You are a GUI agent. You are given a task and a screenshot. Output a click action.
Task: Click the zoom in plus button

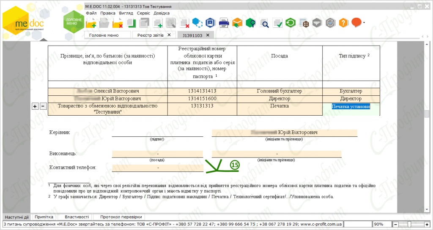(427, 224)
